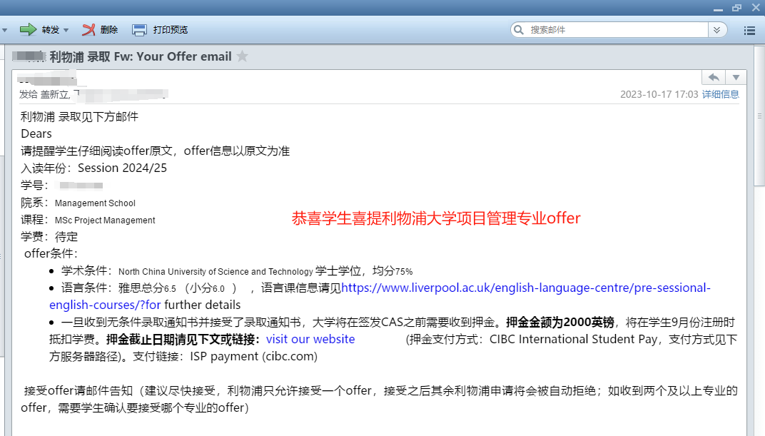The width and height of the screenshot is (765, 436).
Task: Click the magnifier icon in the search box
Action: tap(519, 30)
